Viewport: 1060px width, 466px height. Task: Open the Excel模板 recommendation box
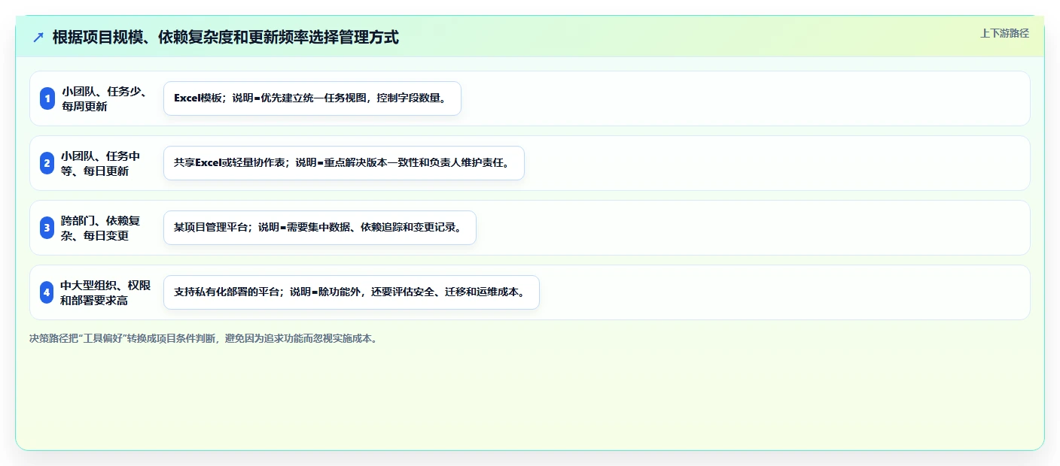pyautogui.click(x=312, y=98)
